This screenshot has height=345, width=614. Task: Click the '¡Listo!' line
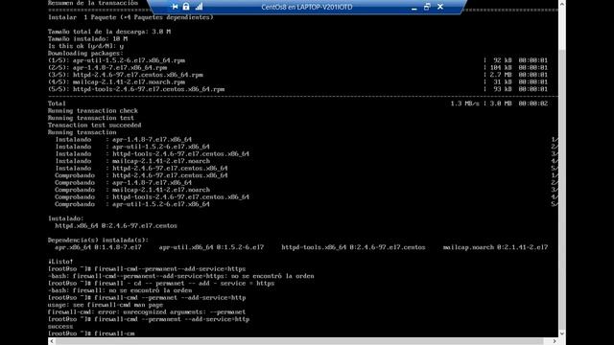coord(60,262)
